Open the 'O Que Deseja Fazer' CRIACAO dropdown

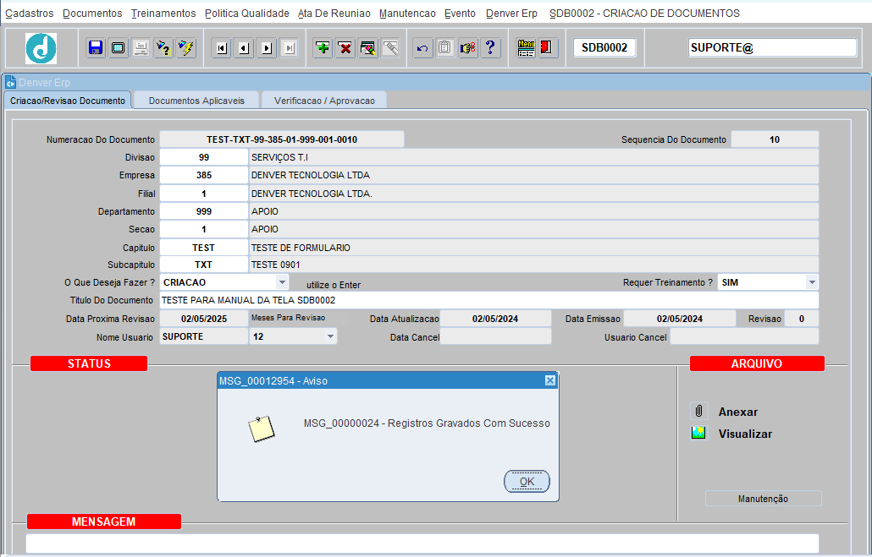click(282, 282)
